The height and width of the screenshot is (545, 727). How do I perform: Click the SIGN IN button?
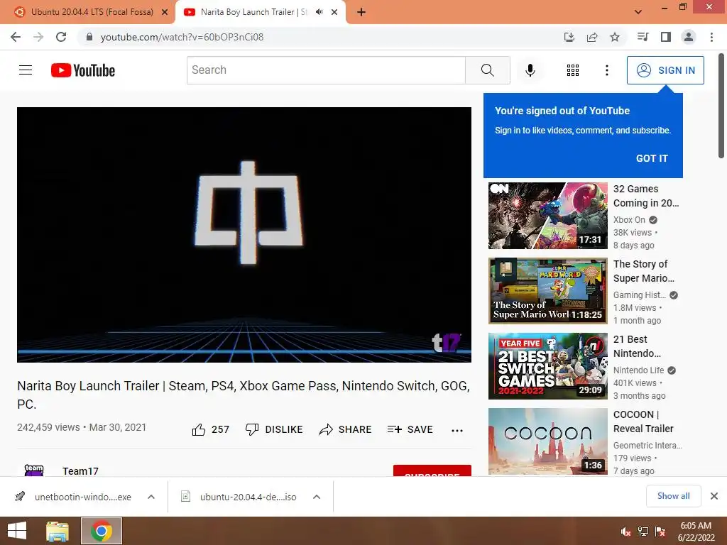pyautogui.click(x=665, y=70)
